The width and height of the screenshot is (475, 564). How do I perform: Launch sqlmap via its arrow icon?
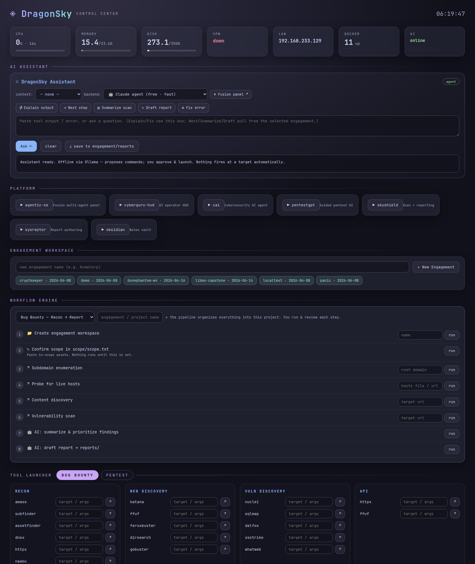point(340,514)
